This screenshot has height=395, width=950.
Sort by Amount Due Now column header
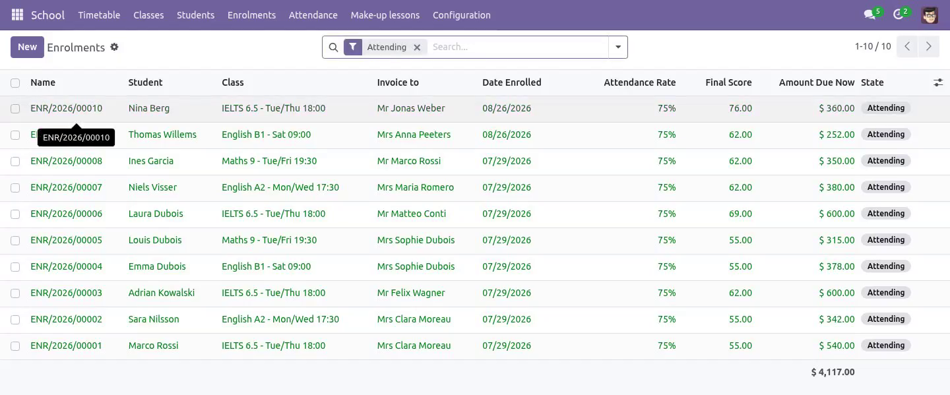click(x=817, y=82)
